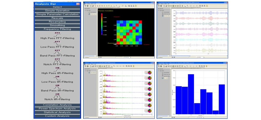Viewport: 261px width, 120px height.
Task: Click the Pearson correlation color scale bar
Action: click(102, 24)
